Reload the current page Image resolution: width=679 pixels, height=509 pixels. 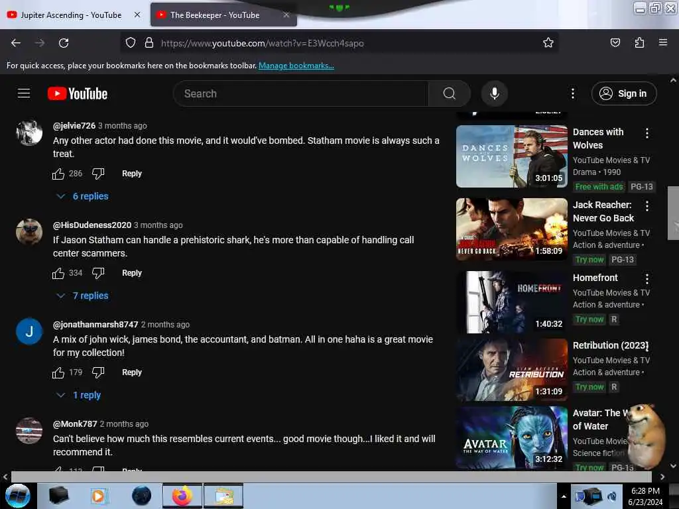pyautogui.click(x=64, y=43)
